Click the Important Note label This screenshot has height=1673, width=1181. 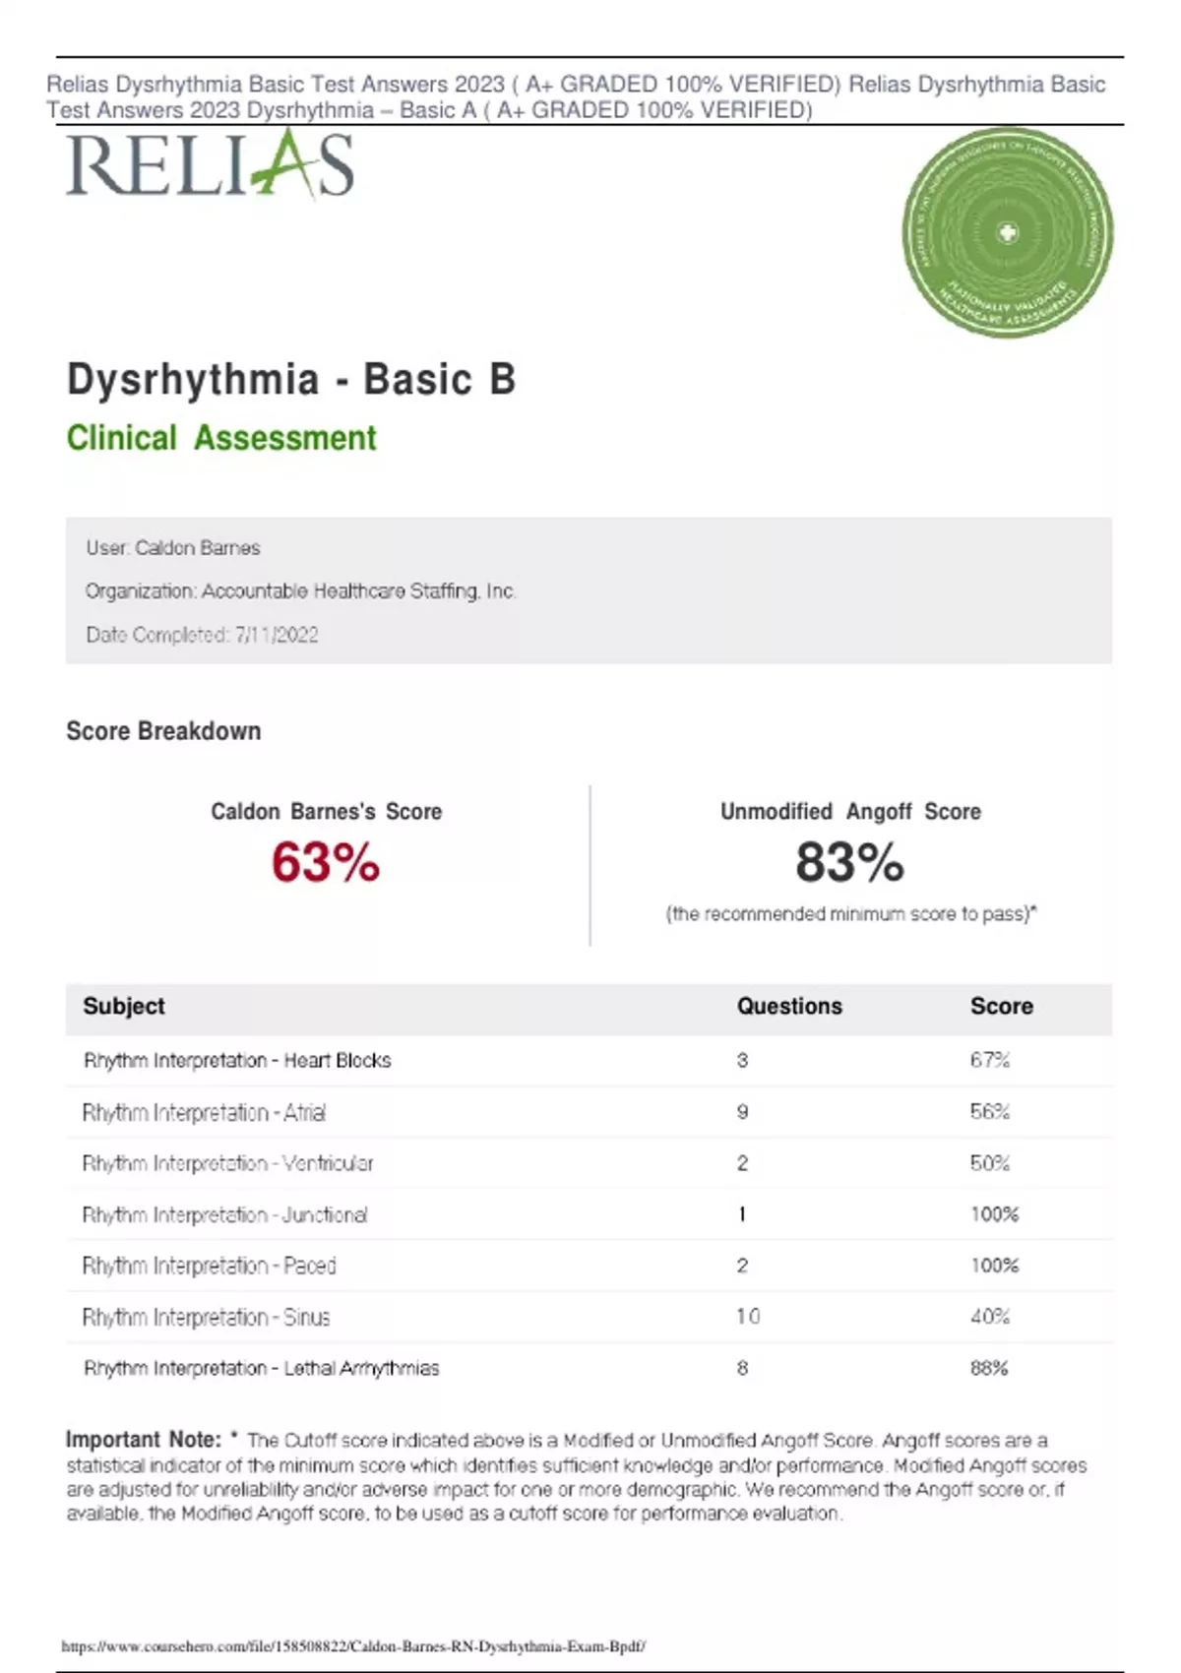[x=144, y=1440]
